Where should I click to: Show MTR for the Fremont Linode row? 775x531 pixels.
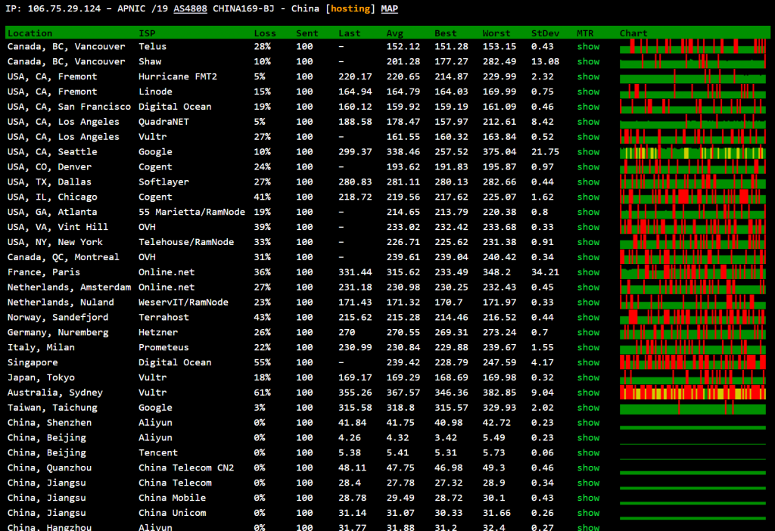click(x=588, y=92)
